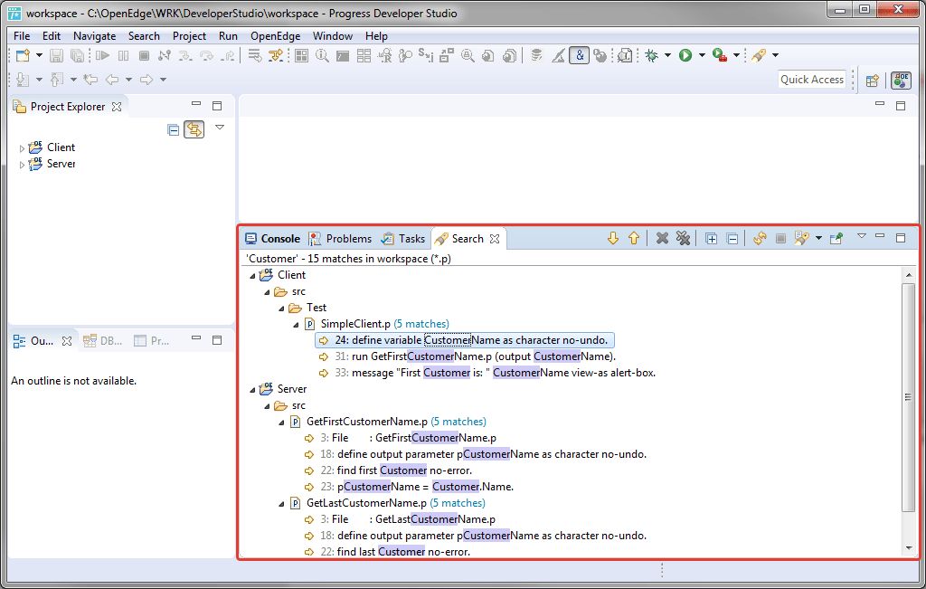Go to last edit location

(90, 80)
